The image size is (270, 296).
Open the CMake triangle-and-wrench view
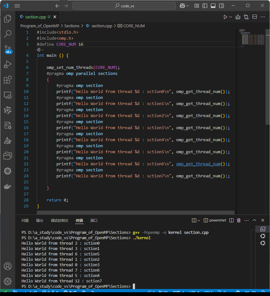tap(8, 141)
